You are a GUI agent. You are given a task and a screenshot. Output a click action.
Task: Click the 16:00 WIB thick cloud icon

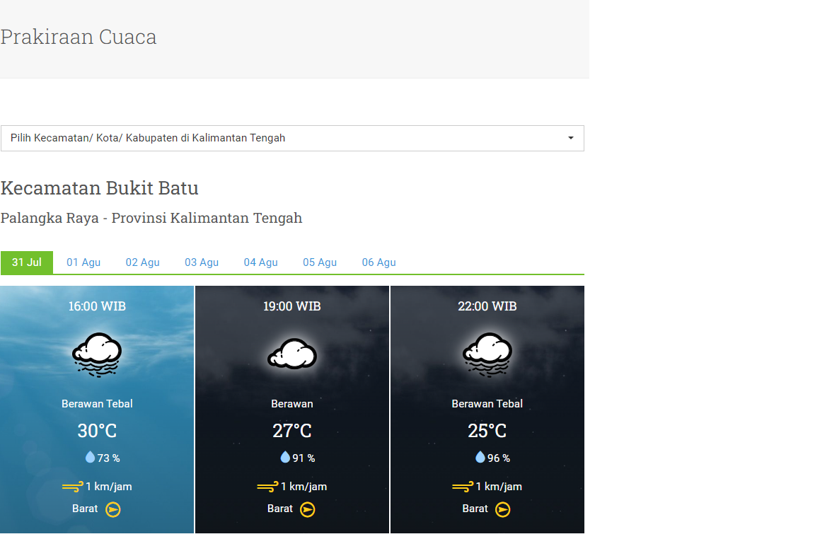click(x=97, y=354)
